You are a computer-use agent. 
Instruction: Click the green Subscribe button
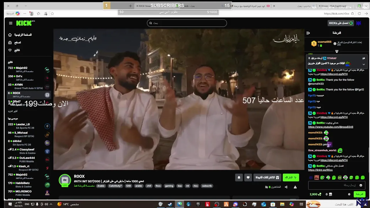click(291, 177)
